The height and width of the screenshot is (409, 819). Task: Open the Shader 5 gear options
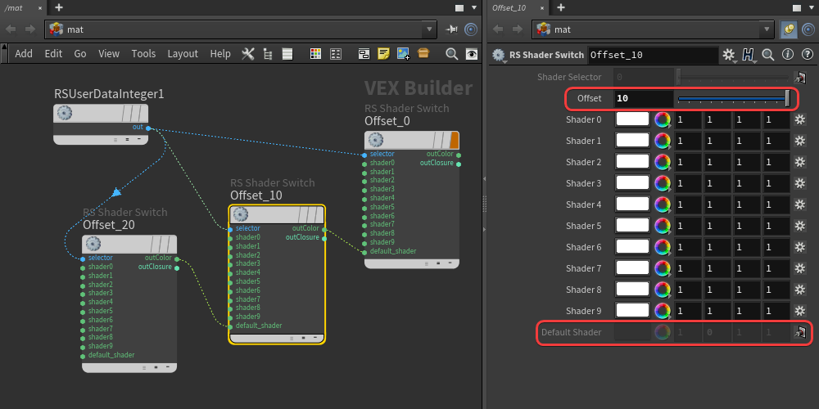799,226
